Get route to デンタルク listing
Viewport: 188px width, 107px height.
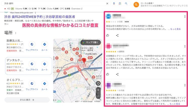[44, 64]
